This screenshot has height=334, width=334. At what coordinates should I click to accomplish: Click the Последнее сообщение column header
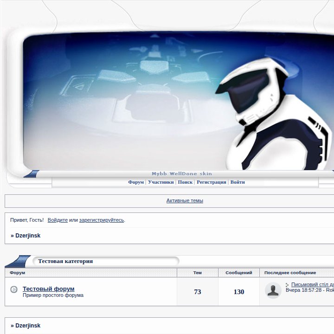[x=290, y=273]
